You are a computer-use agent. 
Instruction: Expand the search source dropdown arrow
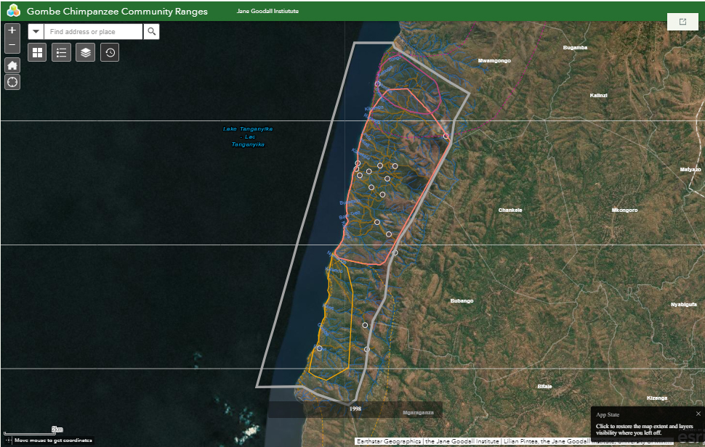pos(36,31)
